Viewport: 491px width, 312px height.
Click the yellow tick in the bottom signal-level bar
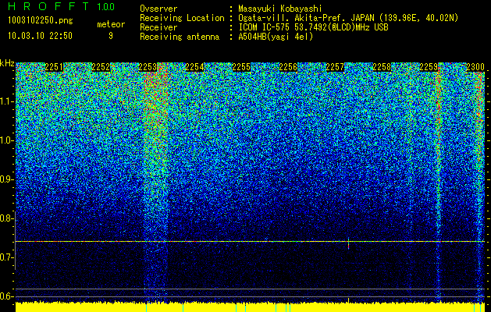click(x=348, y=300)
